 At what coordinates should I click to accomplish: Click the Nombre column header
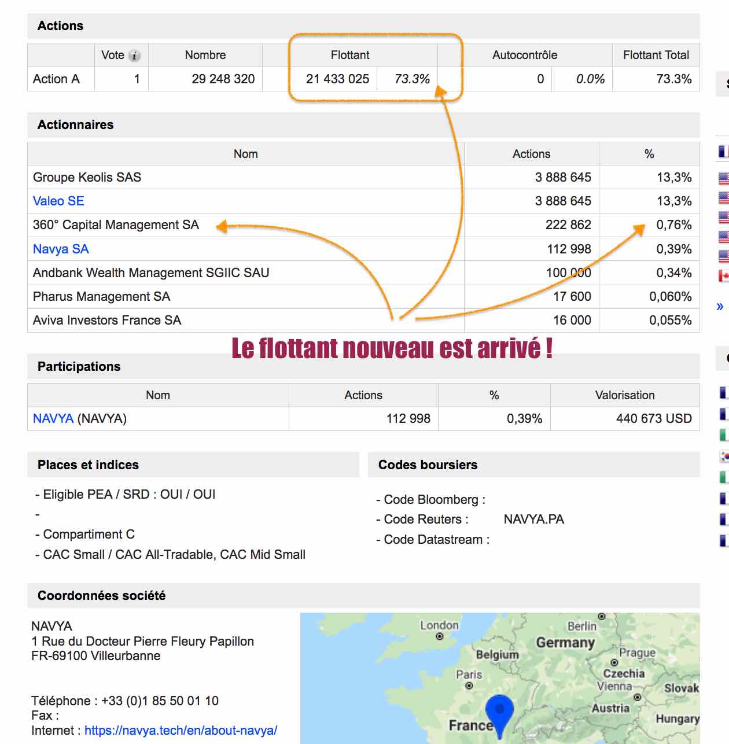click(205, 56)
